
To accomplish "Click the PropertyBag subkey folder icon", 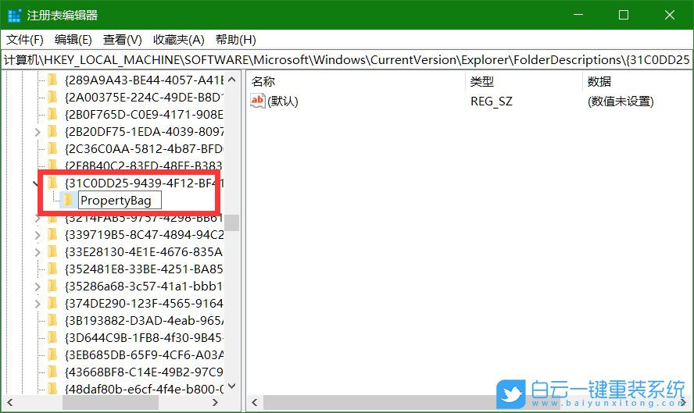I will click(x=68, y=200).
